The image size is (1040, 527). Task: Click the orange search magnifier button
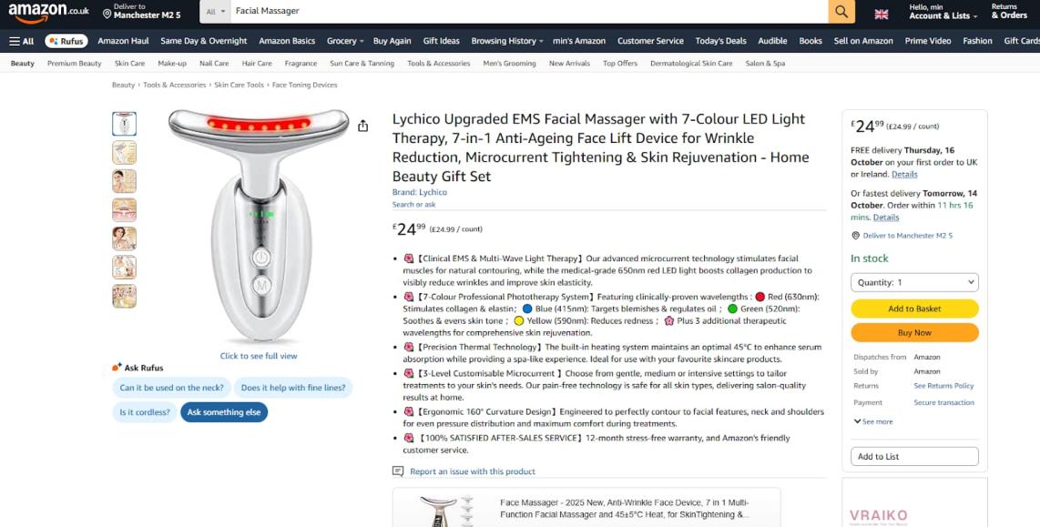point(841,11)
